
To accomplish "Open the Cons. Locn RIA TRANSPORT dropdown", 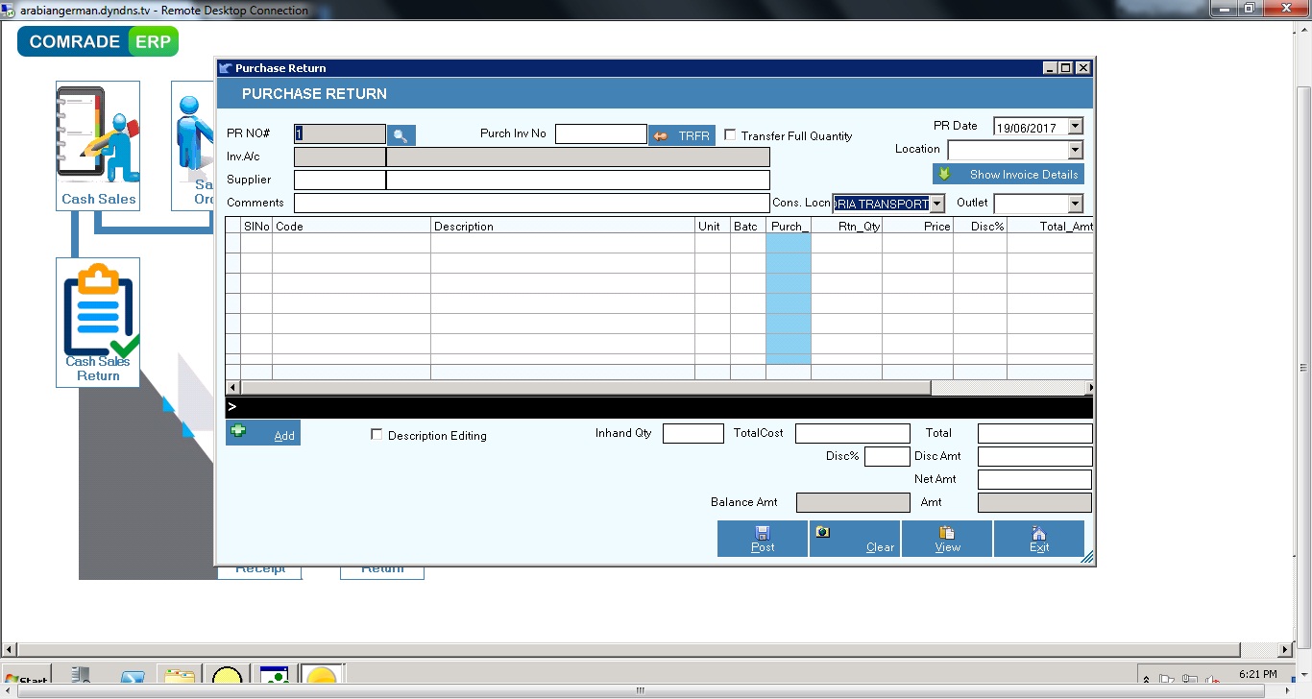I will 936,203.
